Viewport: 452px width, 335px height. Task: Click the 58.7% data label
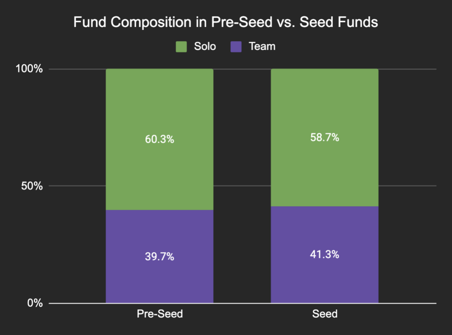[324, 138]
